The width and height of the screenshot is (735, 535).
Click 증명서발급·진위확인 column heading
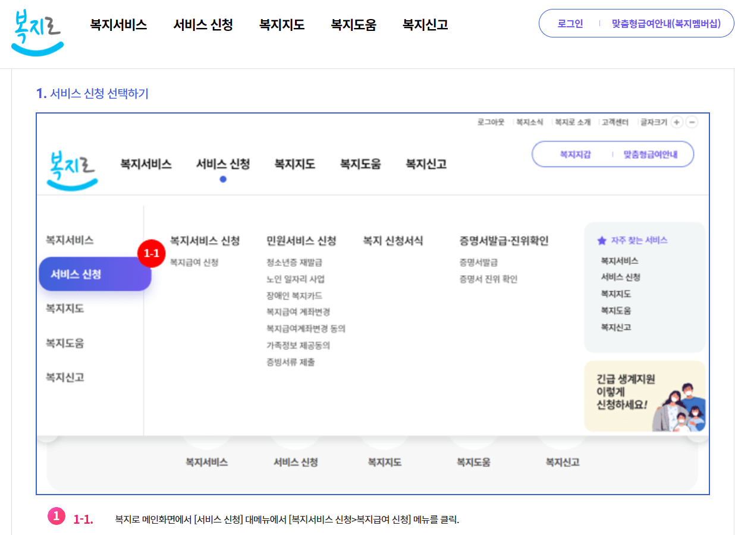point(504,241)
